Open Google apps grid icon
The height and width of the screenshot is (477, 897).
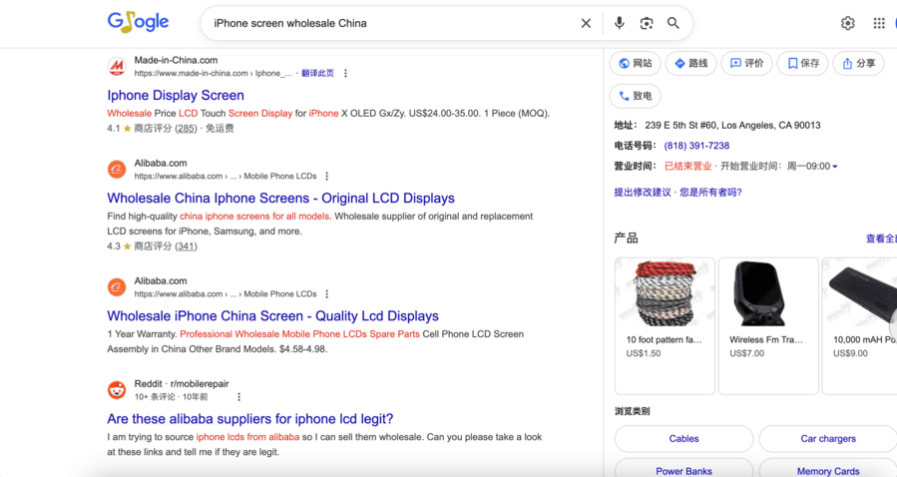(x=879, y=23)
